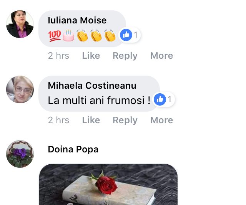The image size is (246, 205).
Task: Like Iuliana Moise's comment
Action: click(91, 56)
